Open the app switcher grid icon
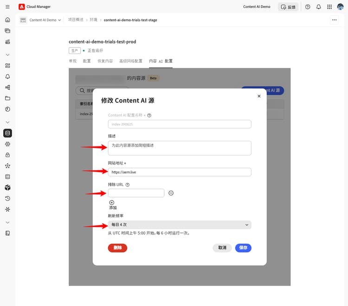 [x=329, y=7]
